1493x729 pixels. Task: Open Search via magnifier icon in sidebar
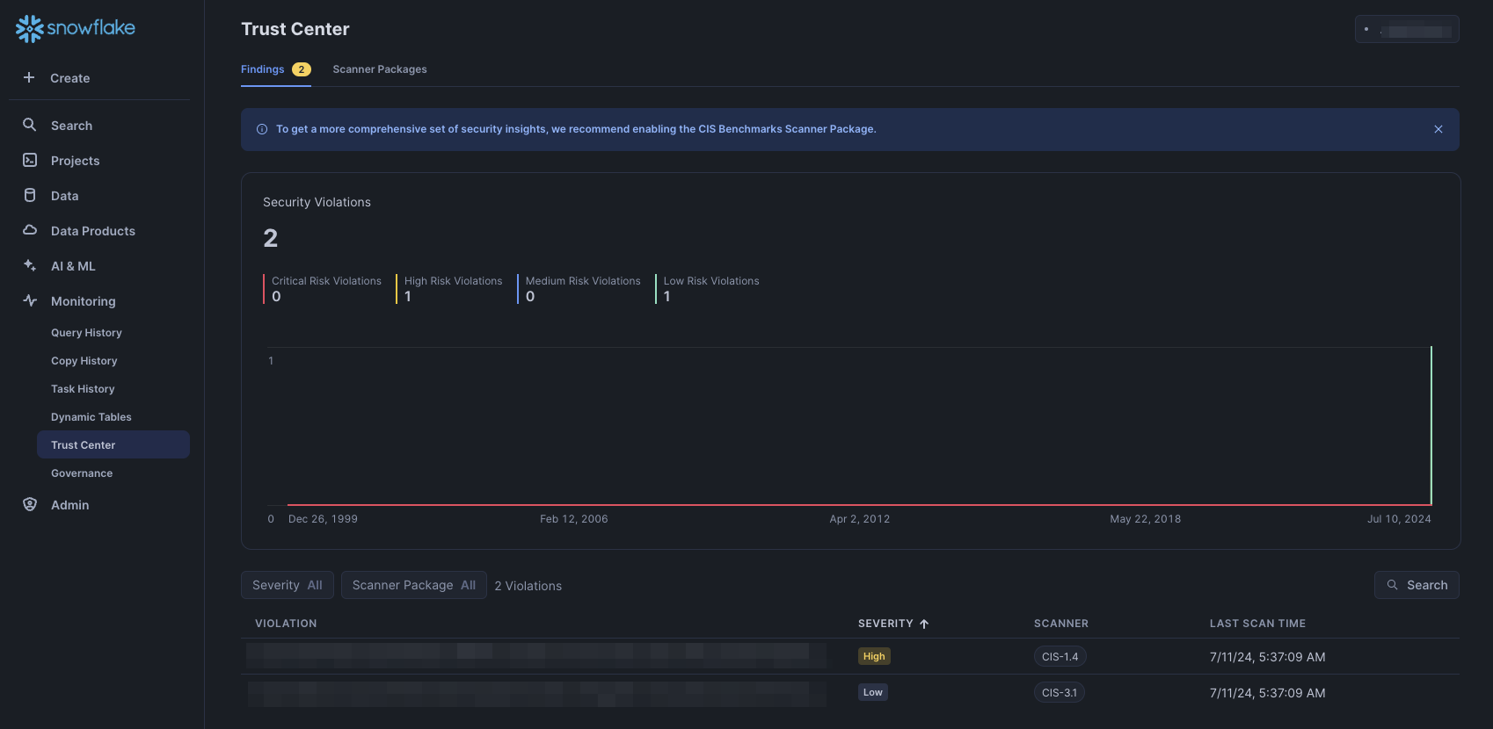coord(29,125)
